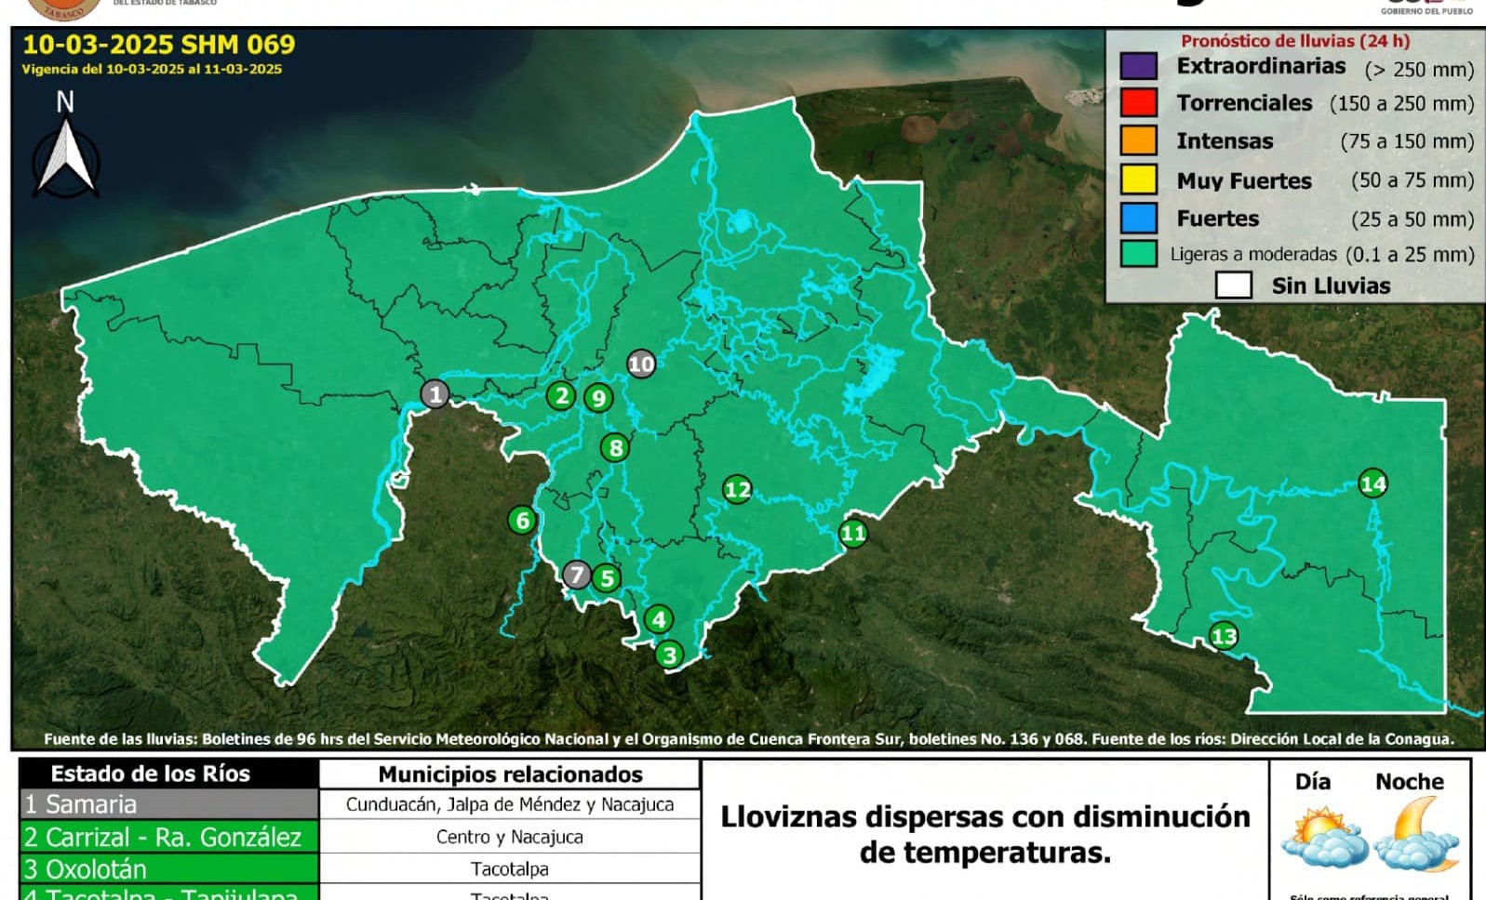Screen dimensions: 1486x900
Task: Click river station marker 3 on map
Action: click(x=669, y=655)
